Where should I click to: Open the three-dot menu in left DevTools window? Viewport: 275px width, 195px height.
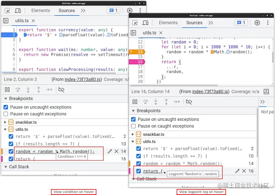[x=140, y=10]
